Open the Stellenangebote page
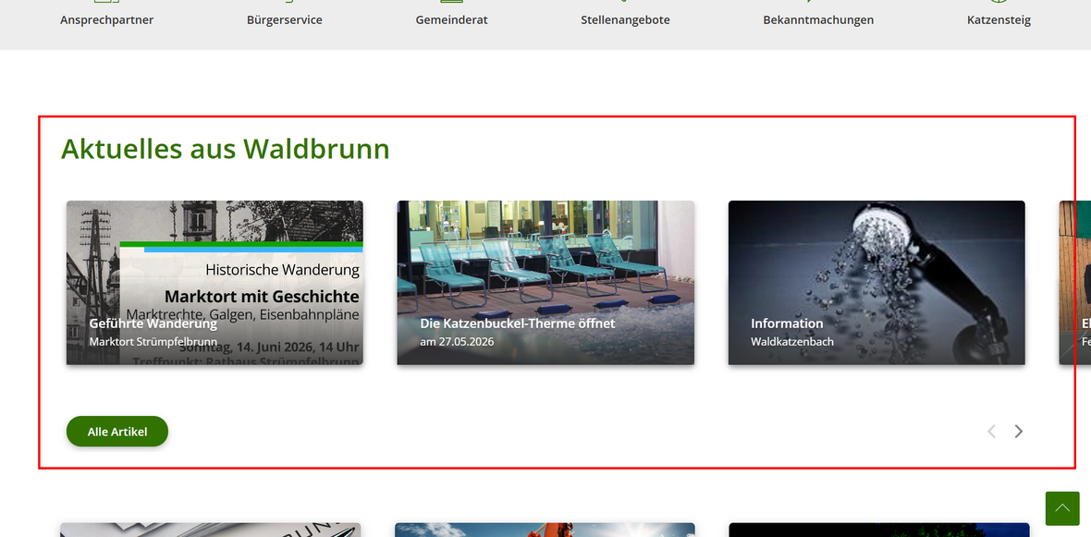Image resolution: width=1091 pixels, height=537 pixels. pos(626,19)
